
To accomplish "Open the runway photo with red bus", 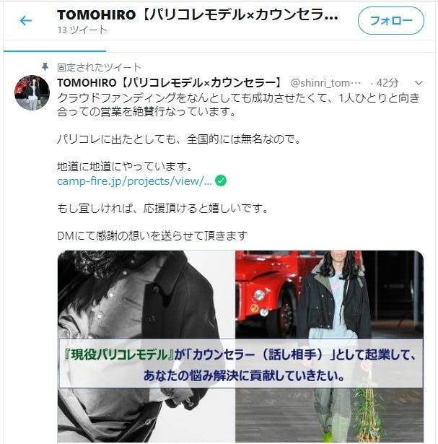I will tap(330, 346).
